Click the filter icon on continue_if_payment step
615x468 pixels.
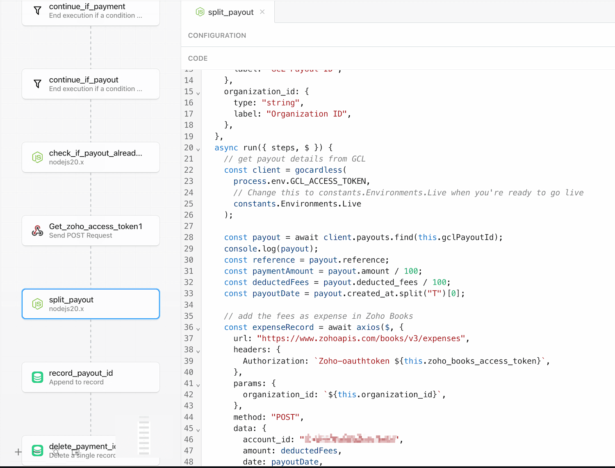[x=37, y=11]
